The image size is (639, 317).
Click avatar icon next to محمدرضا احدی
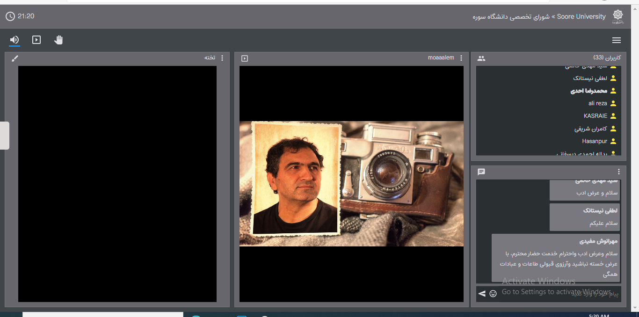pyautogui.click(x=613, y=91)
